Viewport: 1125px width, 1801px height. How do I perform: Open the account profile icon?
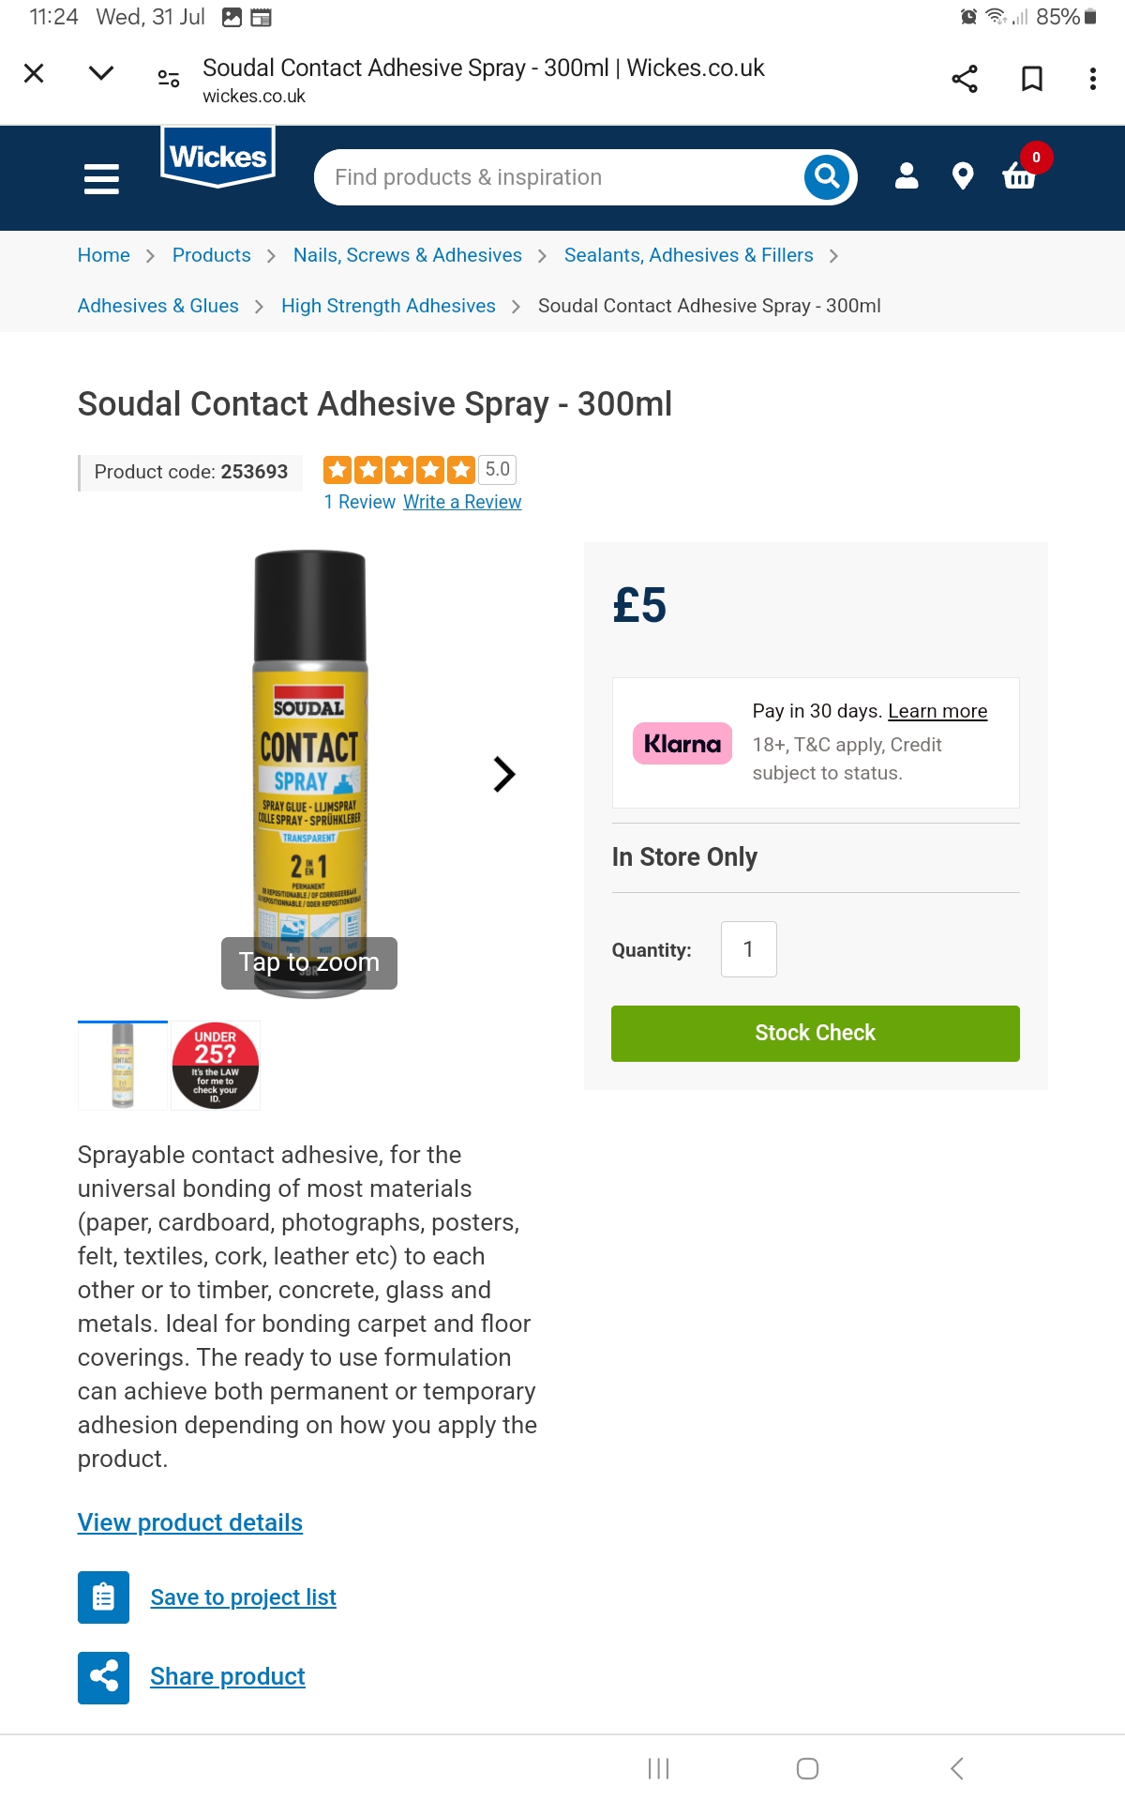pos(907,176)
